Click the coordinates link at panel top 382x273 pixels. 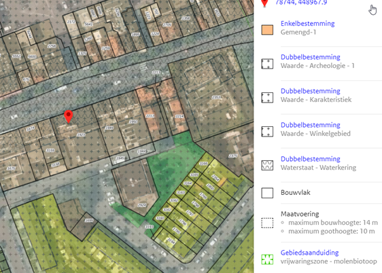301,2
